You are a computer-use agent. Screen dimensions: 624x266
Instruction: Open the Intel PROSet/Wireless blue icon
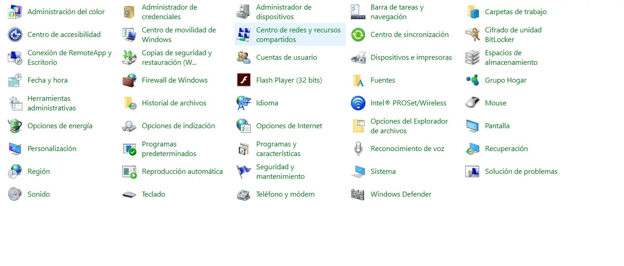(358, 103)
